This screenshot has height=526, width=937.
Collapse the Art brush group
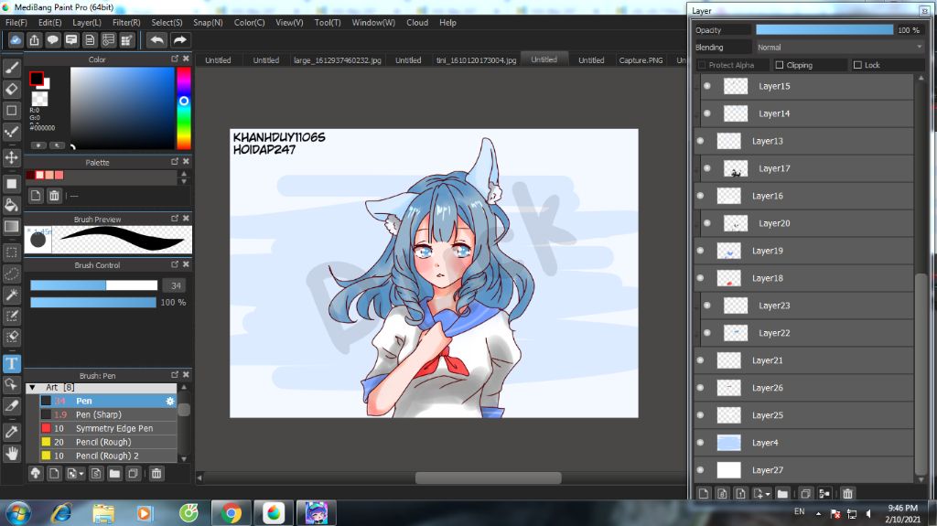(x=32, y=387)
